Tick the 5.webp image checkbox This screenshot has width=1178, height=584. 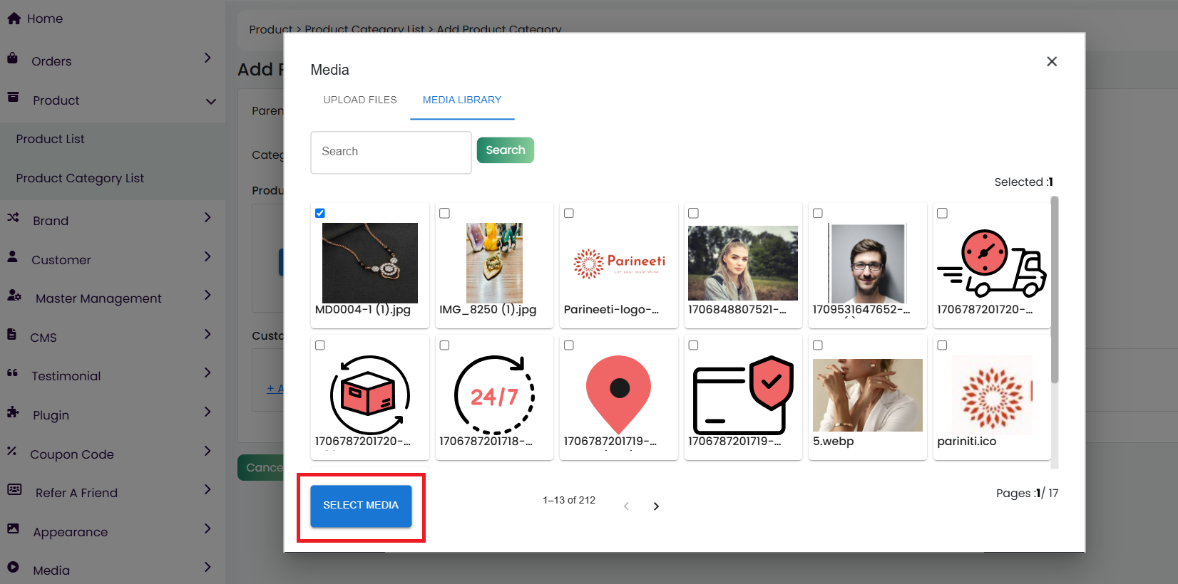tap(818, 345)
